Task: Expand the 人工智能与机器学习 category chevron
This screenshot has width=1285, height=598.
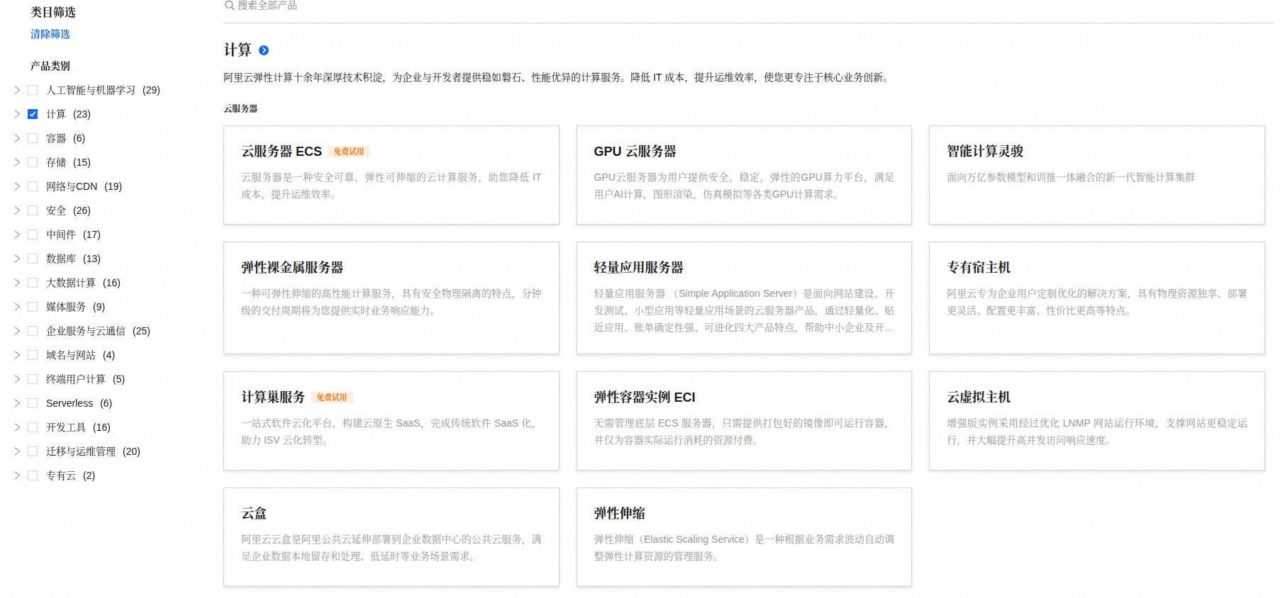Action: pyautogui.click(x=17, y=90)
